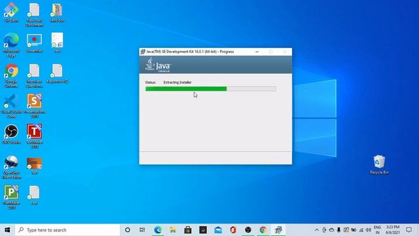Open the Keywords-IQ desktop file
Viewport: 419px width, 236px height.
57,73
